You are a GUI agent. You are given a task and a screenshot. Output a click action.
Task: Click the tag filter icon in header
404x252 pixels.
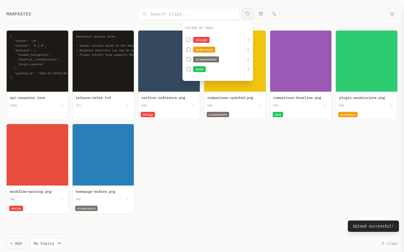tap(248, 14)
